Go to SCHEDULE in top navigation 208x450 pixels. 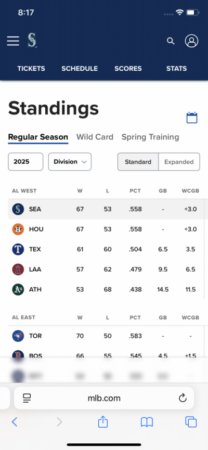pos(80,69)
